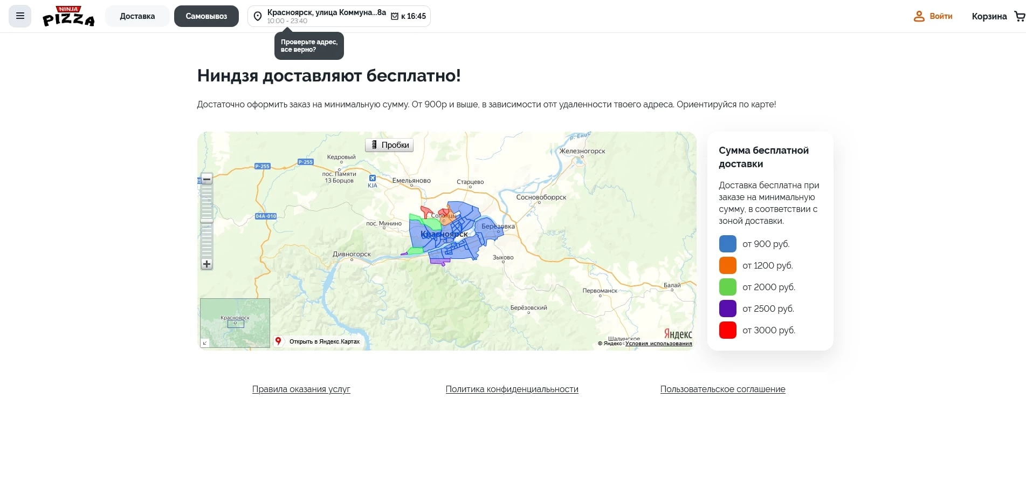Screen dimensions: 1026x500
Task: Select the blue от 900 руб. color swatch
Action: pyautogui.click(x=727, y=244)
